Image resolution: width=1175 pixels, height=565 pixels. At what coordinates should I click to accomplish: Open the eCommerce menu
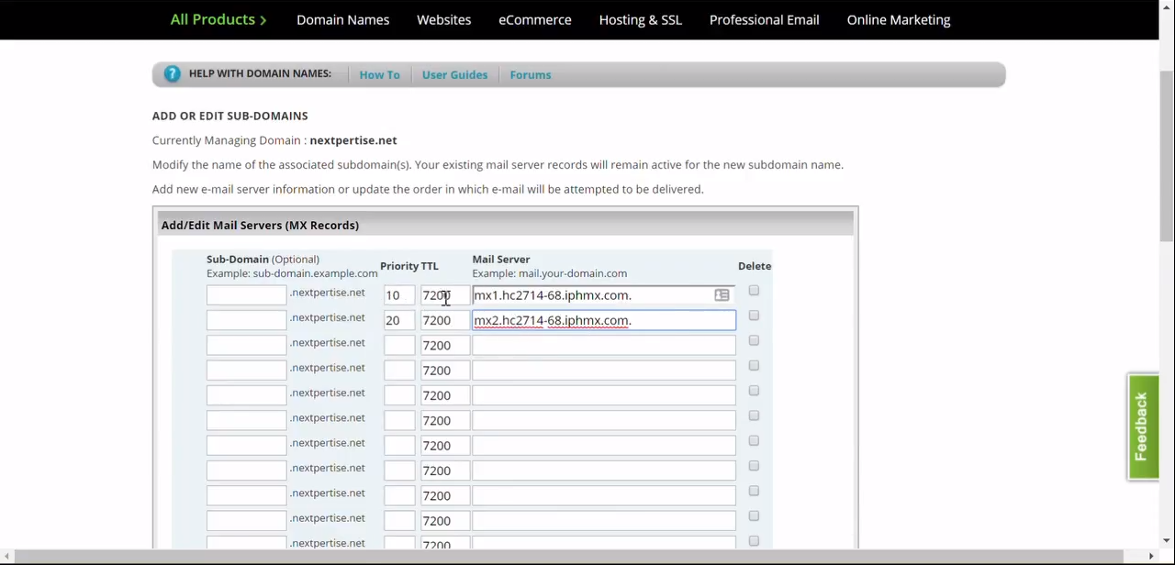click(534, 19)
